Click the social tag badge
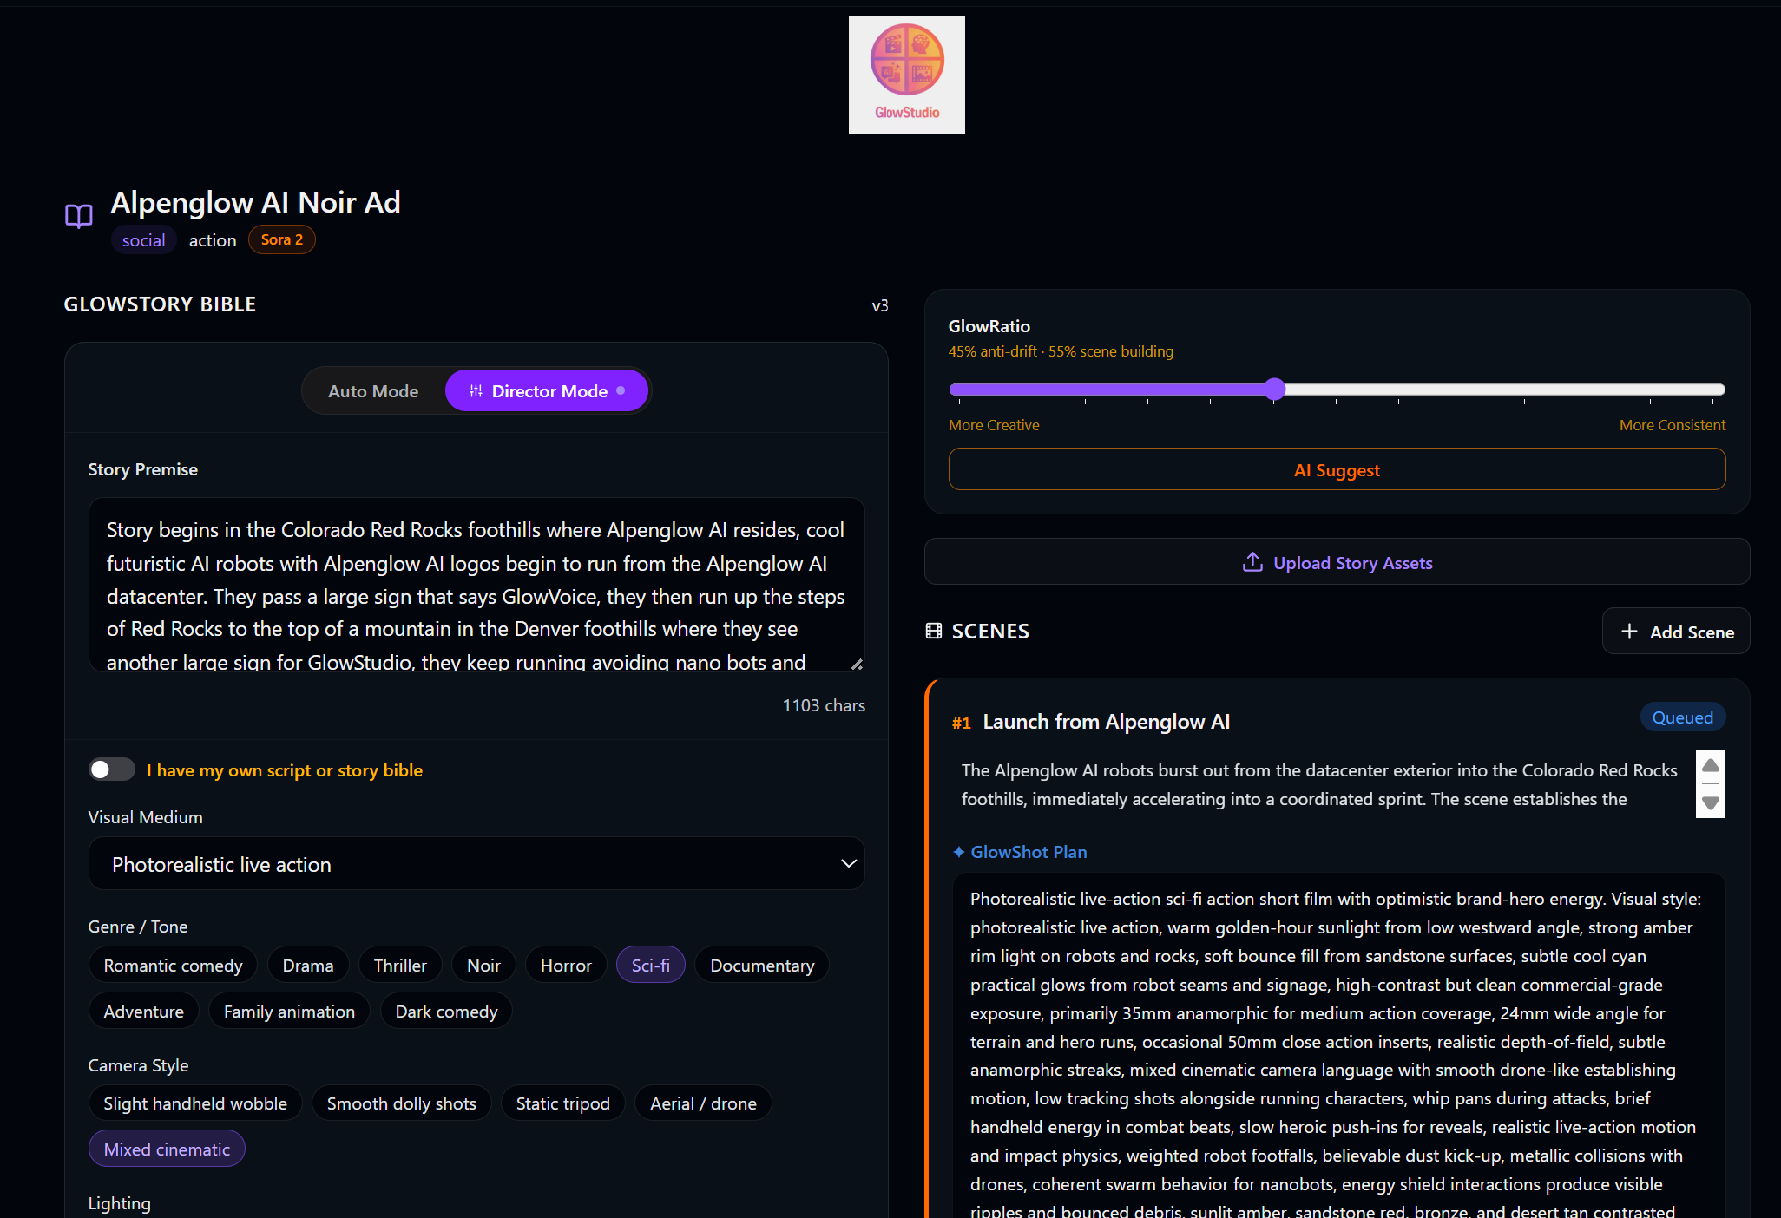This screenshot has width=1781, height=1218. point(143,240)
